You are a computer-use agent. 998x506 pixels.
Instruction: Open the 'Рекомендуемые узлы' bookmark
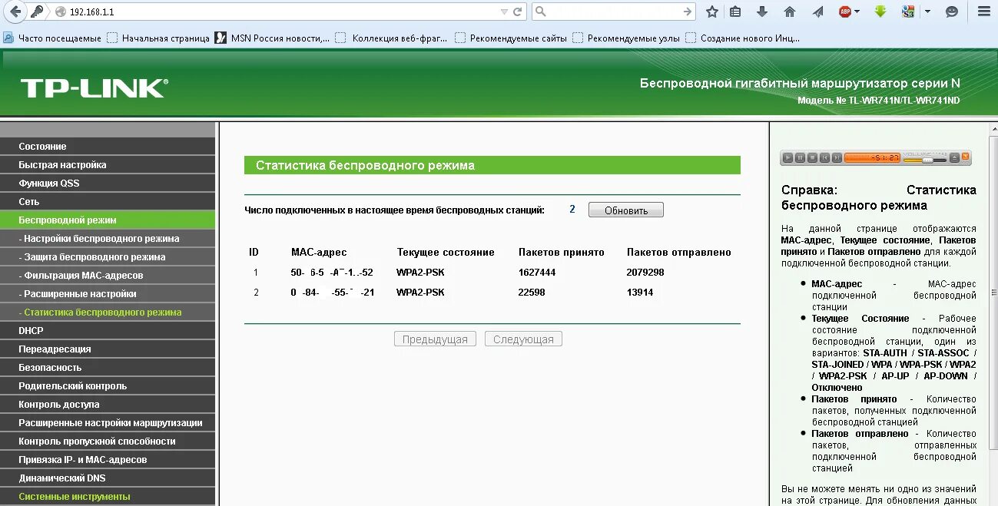(626, 38)
